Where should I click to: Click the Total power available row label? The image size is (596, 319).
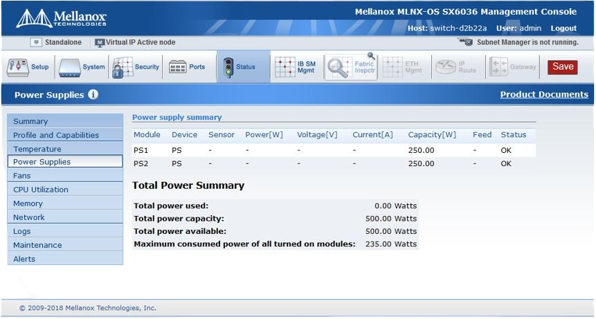pos(180,231)
